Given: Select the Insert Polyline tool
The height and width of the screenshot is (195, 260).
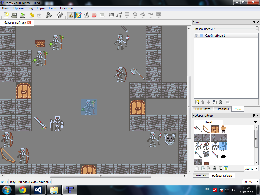Looking at the screenshot, I should (x=151, y=15).
